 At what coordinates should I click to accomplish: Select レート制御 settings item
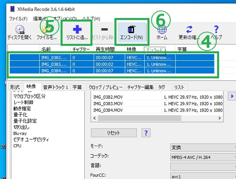pos(23,102)
